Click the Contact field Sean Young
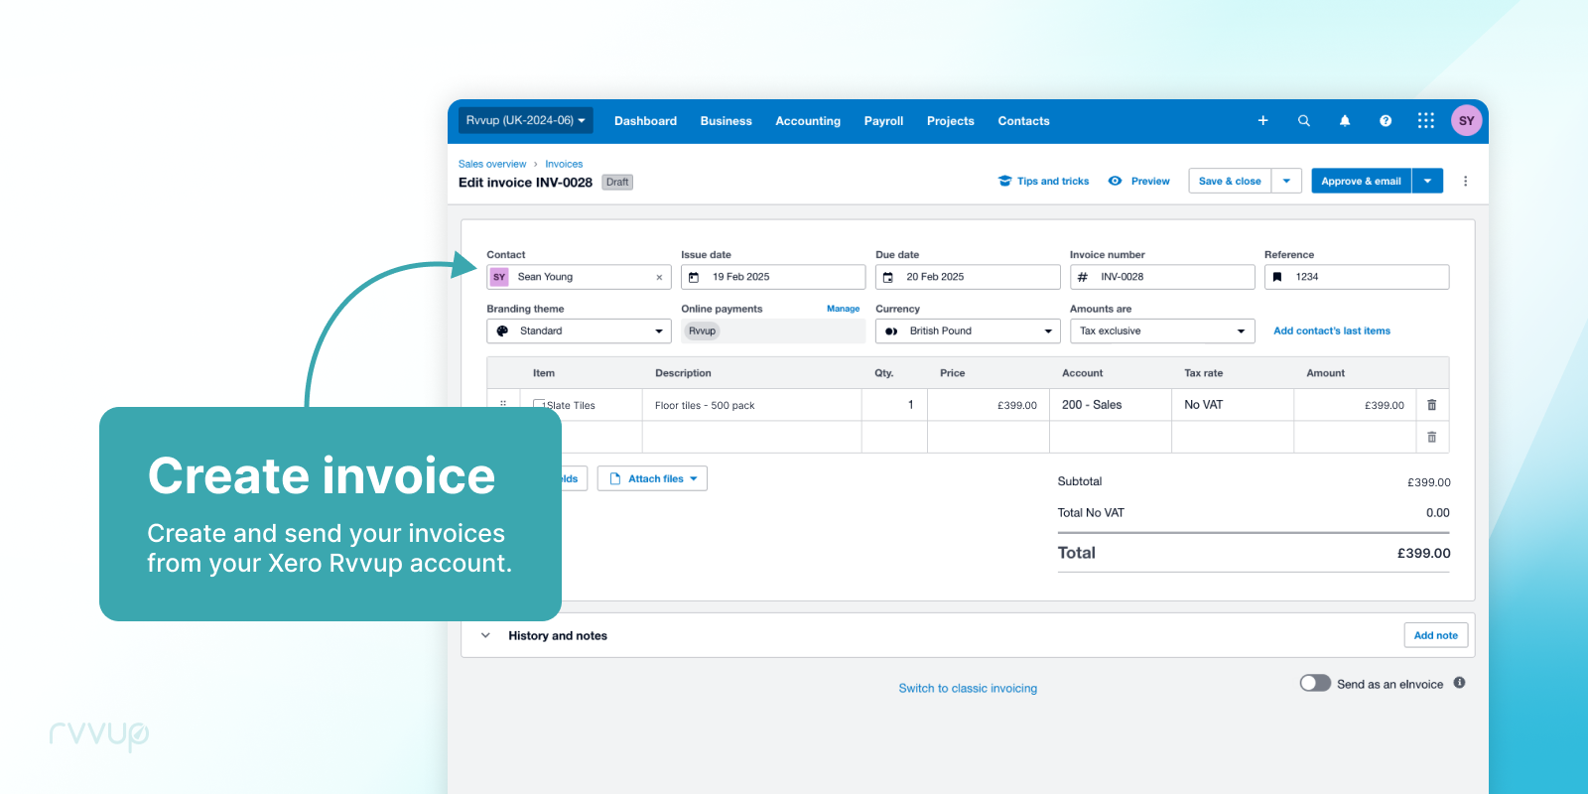 (x=579, y=277)
